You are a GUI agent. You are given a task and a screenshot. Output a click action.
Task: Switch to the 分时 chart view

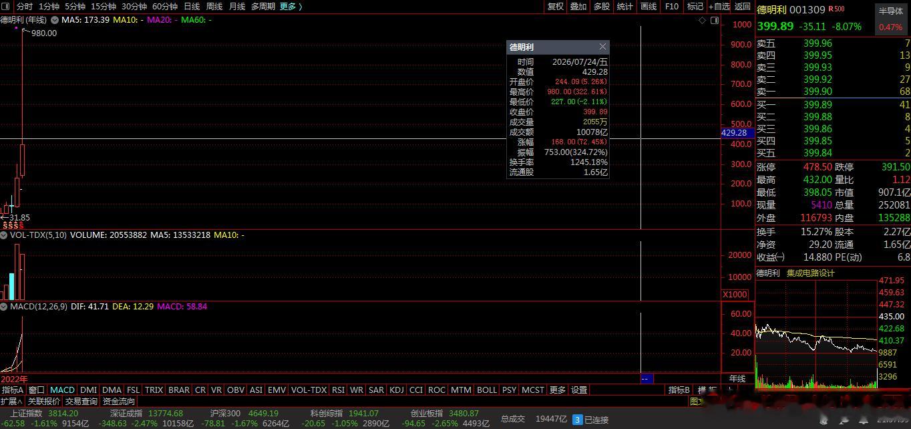click(x=25, y=7)
